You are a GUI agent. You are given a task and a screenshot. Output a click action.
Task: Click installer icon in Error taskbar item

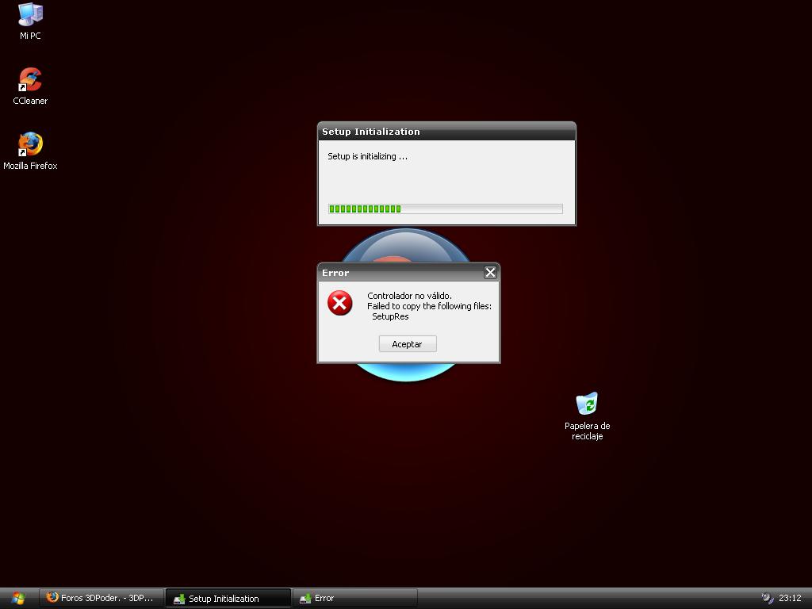click(305, 599)
